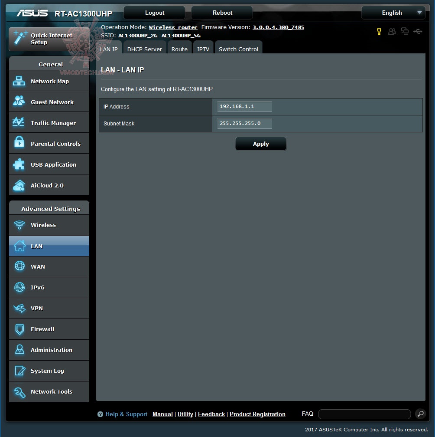This screenshot has width=435, height=437.
Task: Click the AC1300UHP_5G SSID link
Action: pos(181,36)
